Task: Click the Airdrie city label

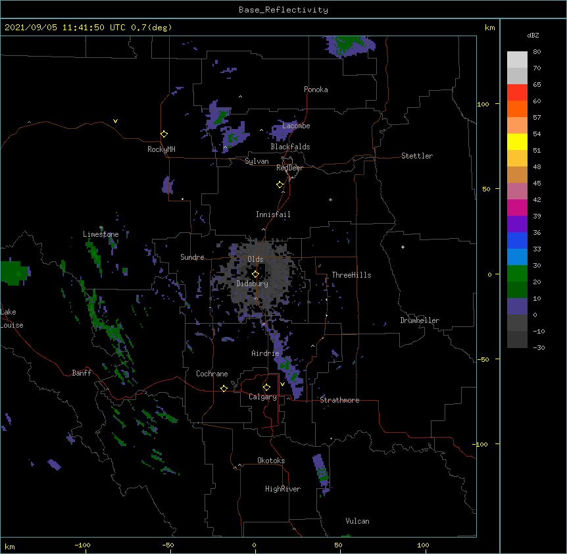Action: pos(266,353)
